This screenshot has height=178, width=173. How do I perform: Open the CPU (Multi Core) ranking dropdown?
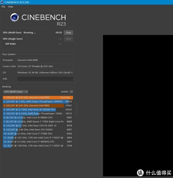[16, 92]
